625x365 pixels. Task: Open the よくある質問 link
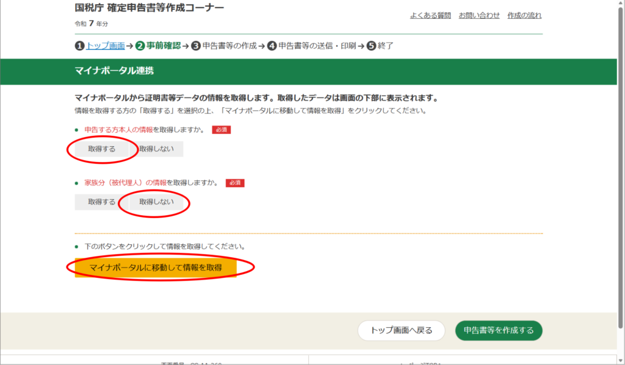430,15
